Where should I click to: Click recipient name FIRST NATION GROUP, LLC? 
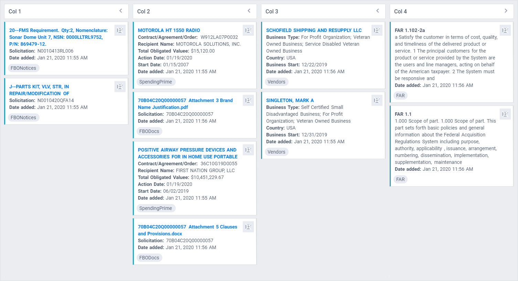(205, 170)
